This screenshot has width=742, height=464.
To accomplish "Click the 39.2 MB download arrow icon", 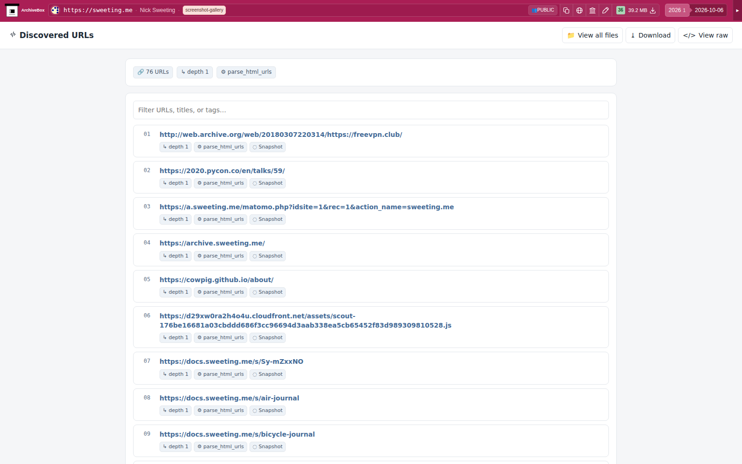I will pyautogui.click(x=652, y=10).
